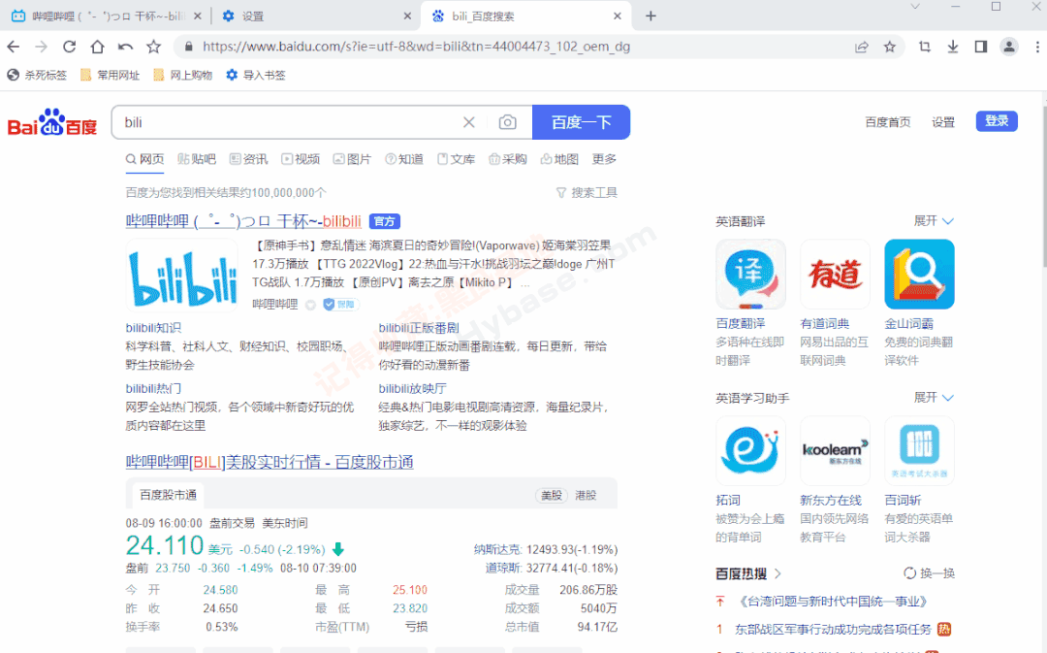Expand the 英语翻译 section
This screenshot has height=653, width=1047.
934,221
